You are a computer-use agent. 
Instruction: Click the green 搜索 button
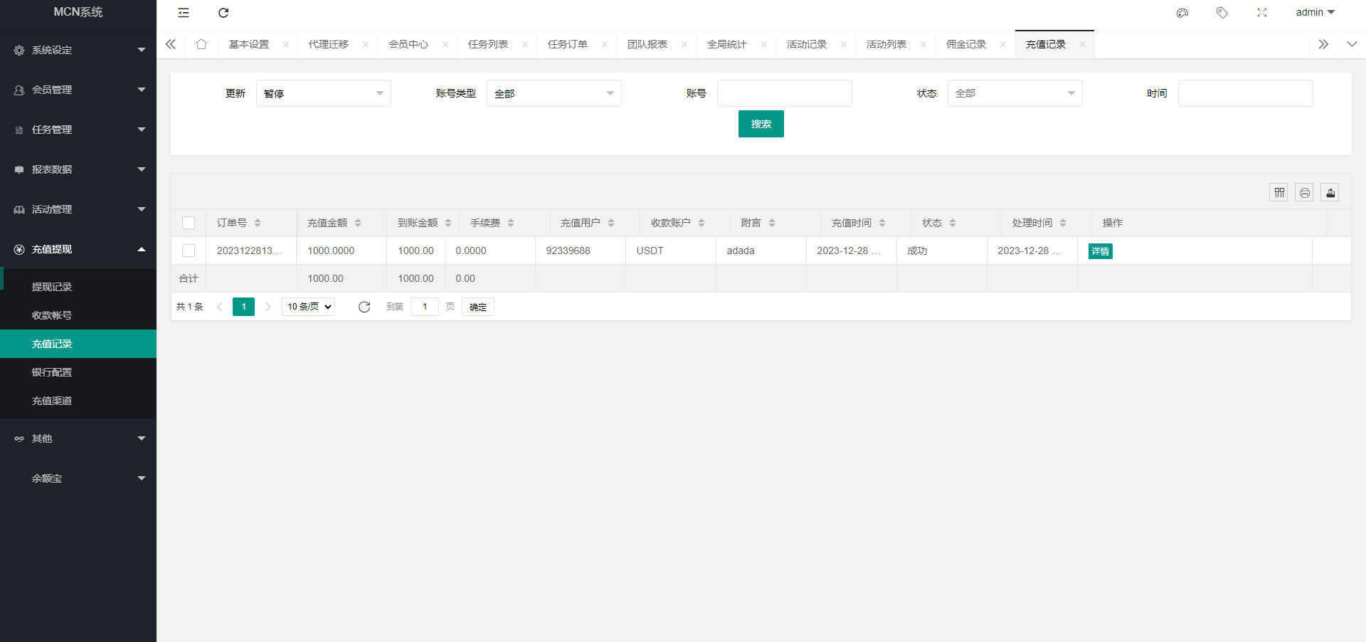pyautogui.click(x=761, y=124)
